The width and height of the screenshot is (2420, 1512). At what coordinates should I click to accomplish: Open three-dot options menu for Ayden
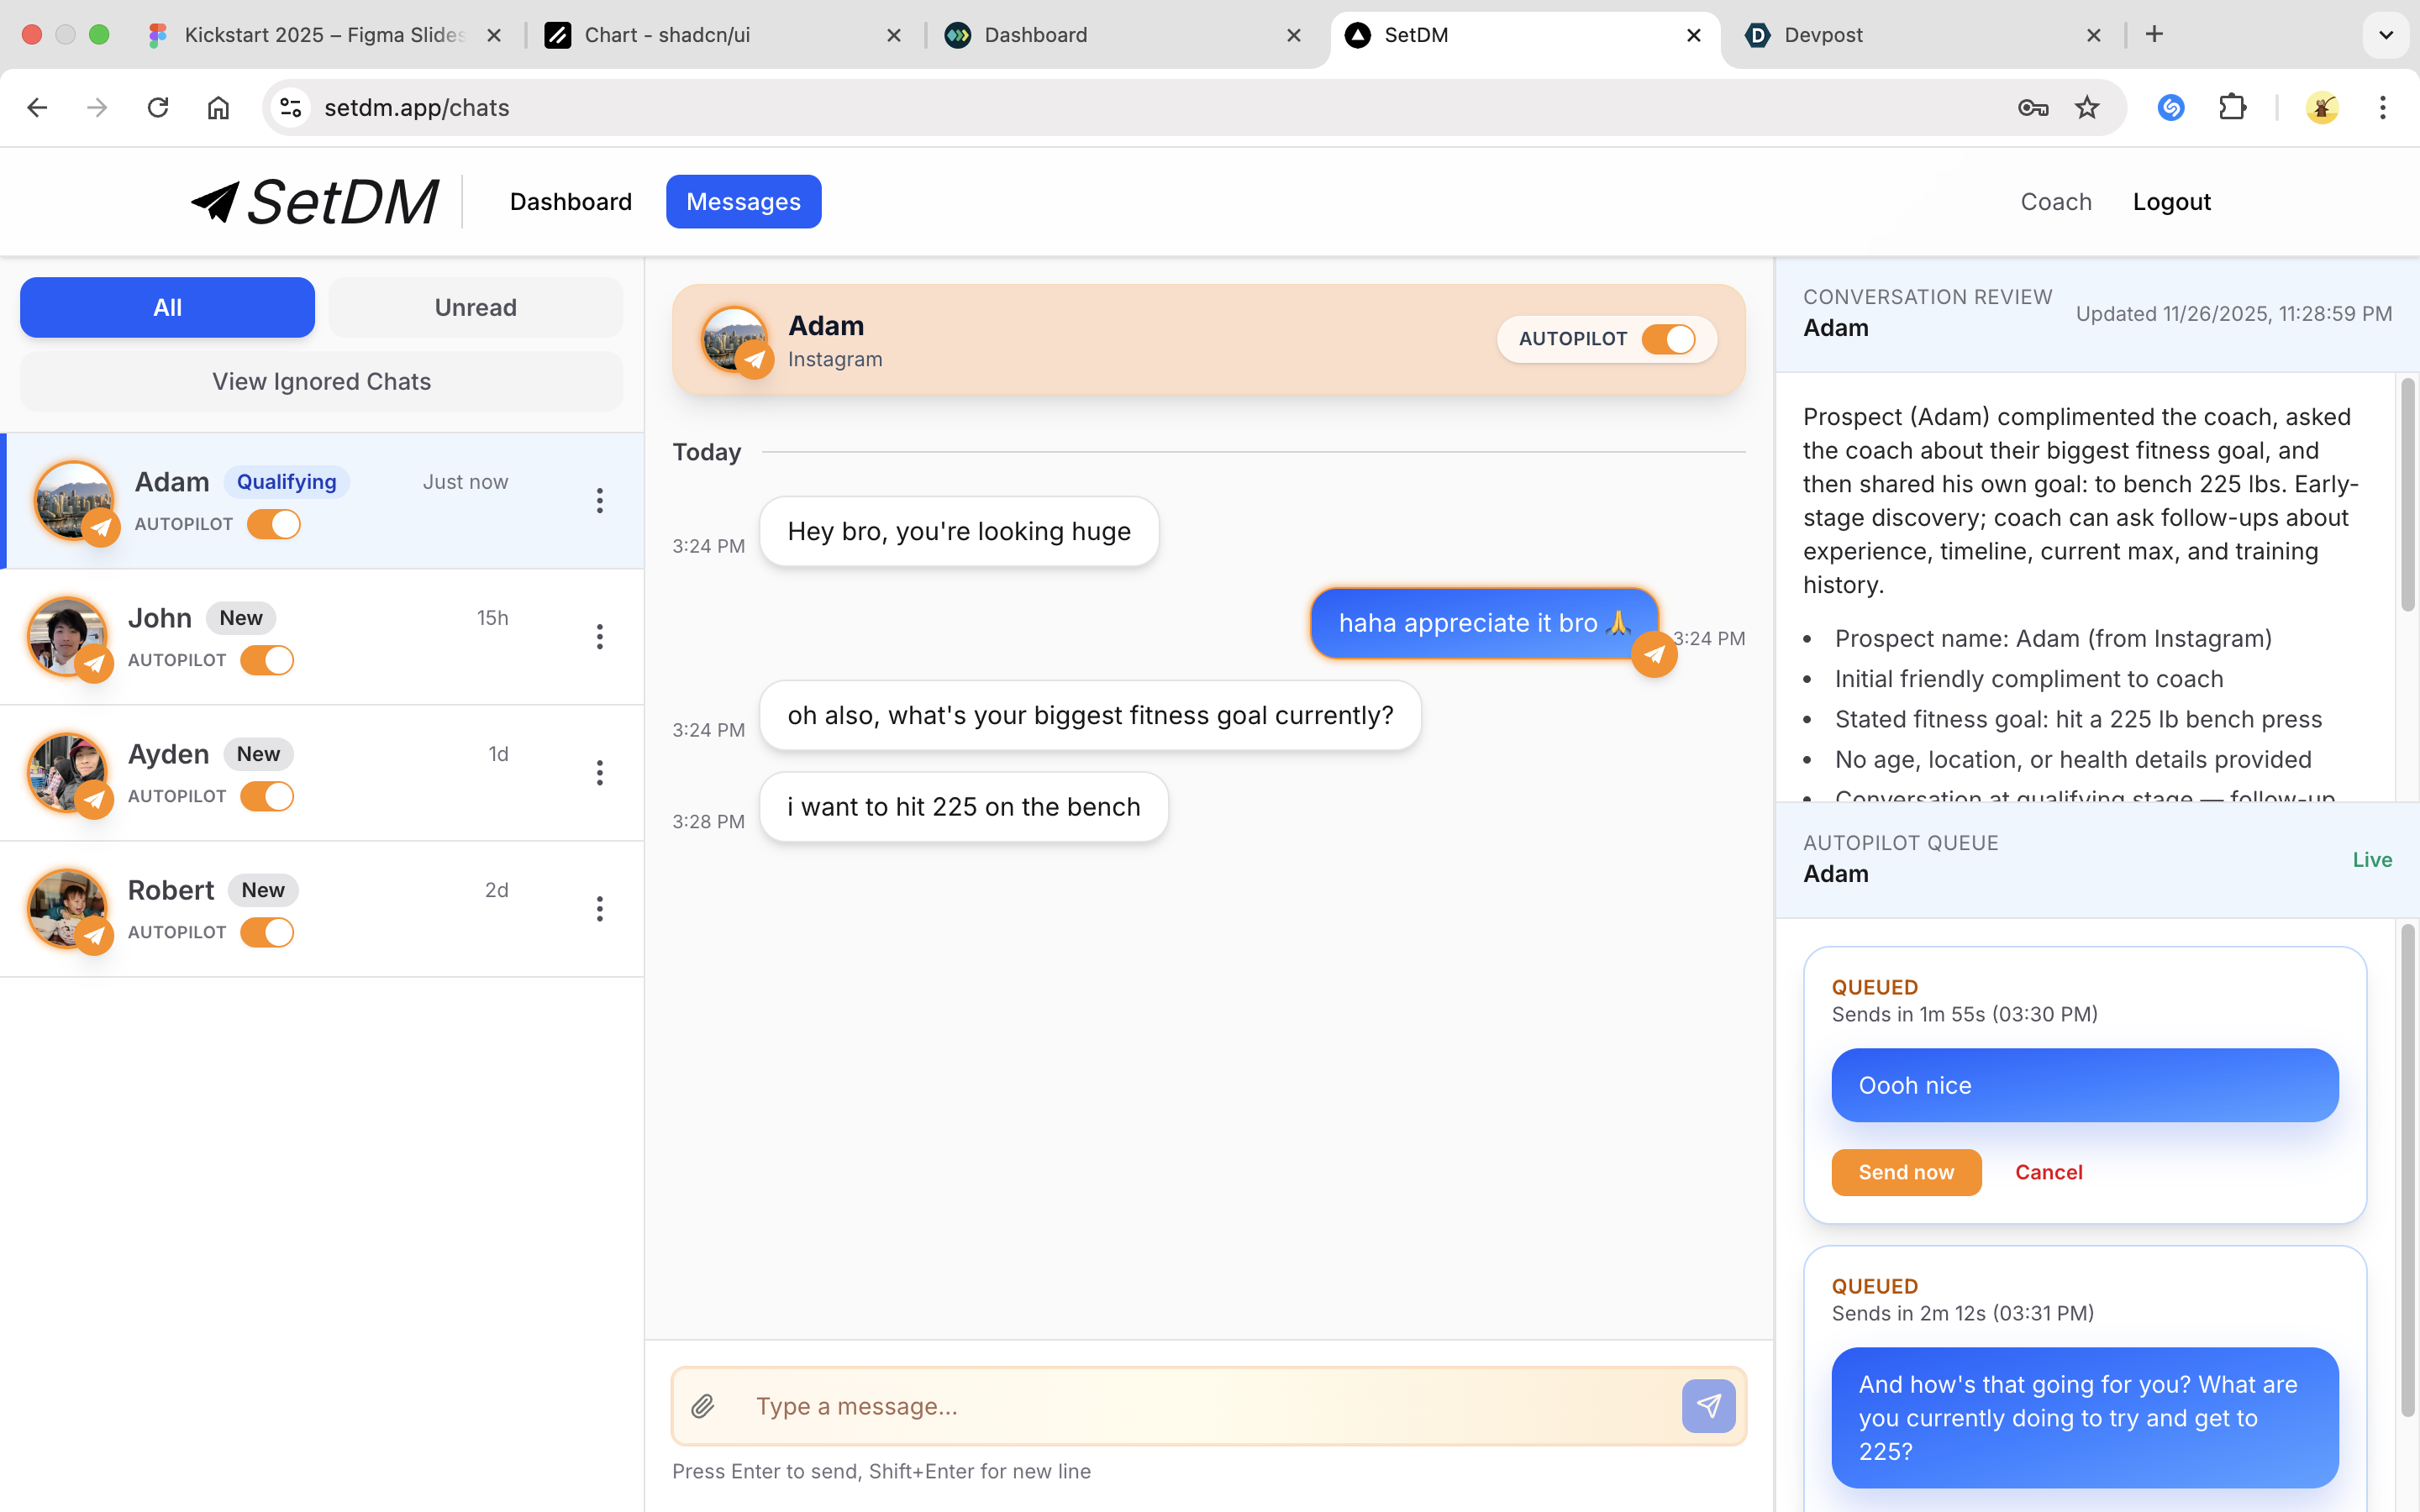(x=600, y=773)
